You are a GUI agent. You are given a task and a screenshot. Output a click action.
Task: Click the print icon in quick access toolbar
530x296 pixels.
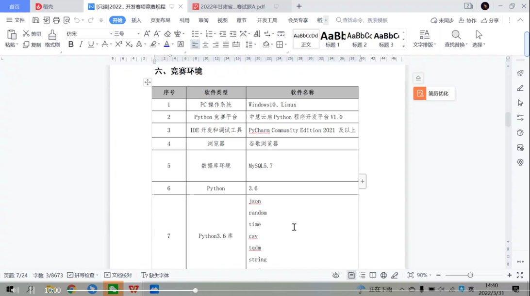[x=56, y=20]
